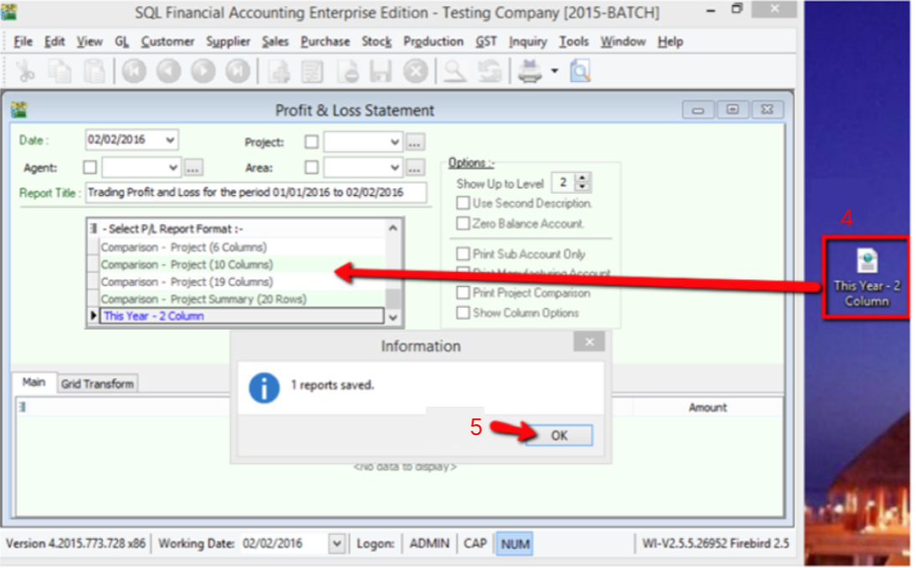The height and width of the screenshot is (568, 916).
Task: Expand the Working Date dropdown in status bar
Action: [337, 544]
